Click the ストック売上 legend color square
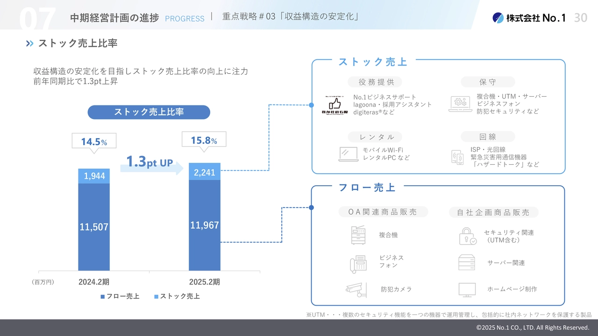 coord(156,296)
